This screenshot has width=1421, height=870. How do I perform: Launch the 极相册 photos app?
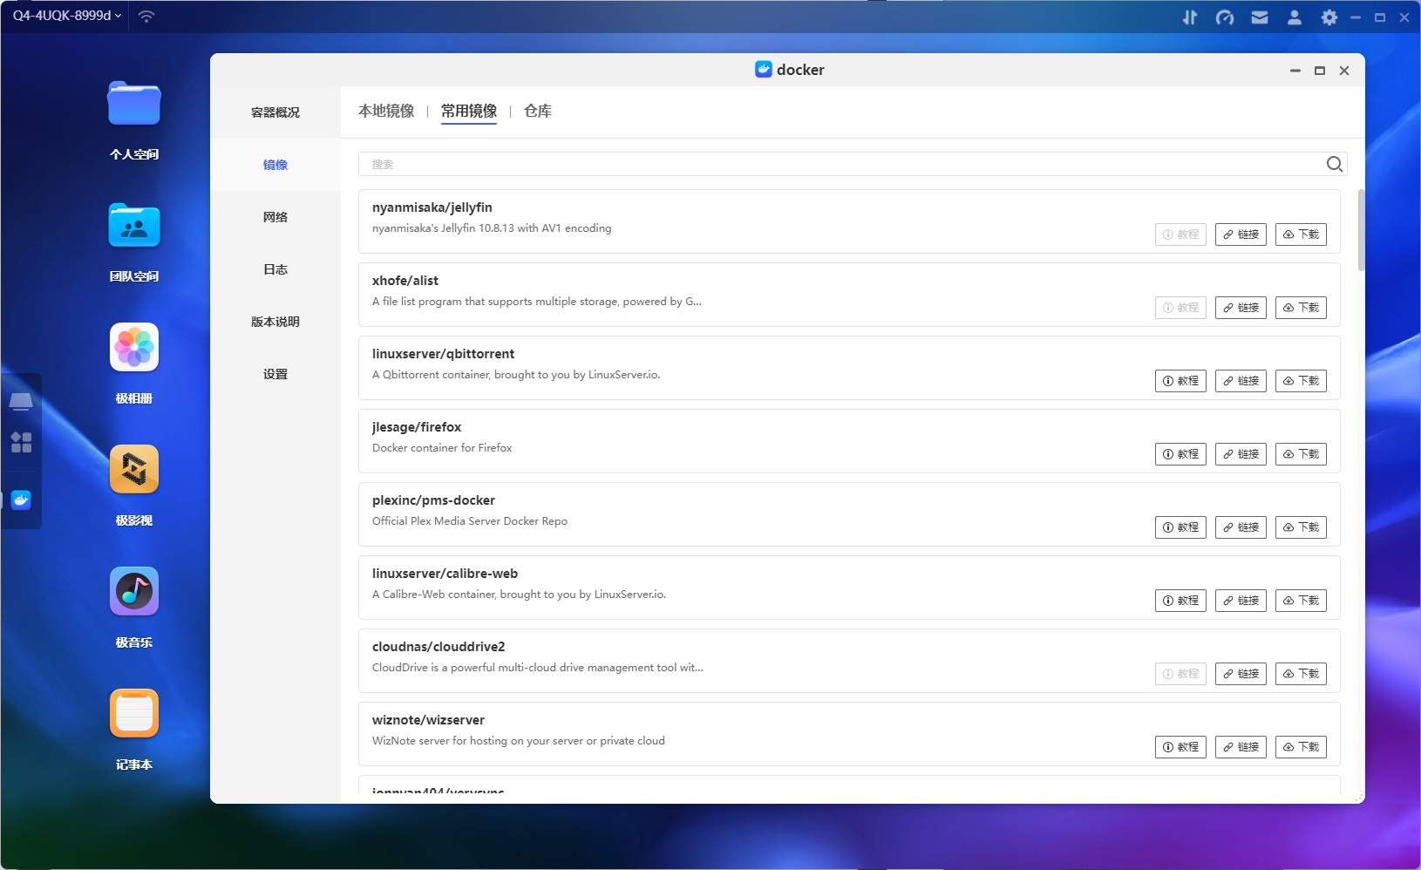point(134,347)
